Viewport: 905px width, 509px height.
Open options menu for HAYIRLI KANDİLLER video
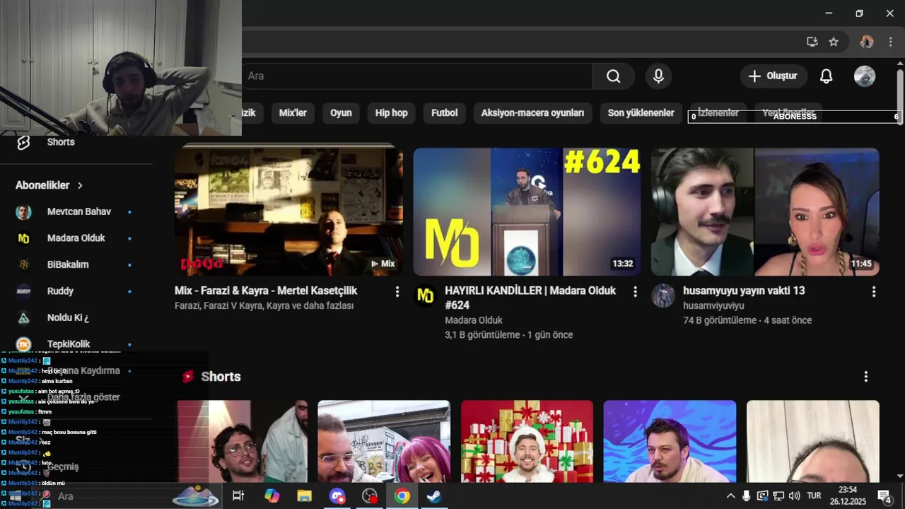(x=635, y=292)
